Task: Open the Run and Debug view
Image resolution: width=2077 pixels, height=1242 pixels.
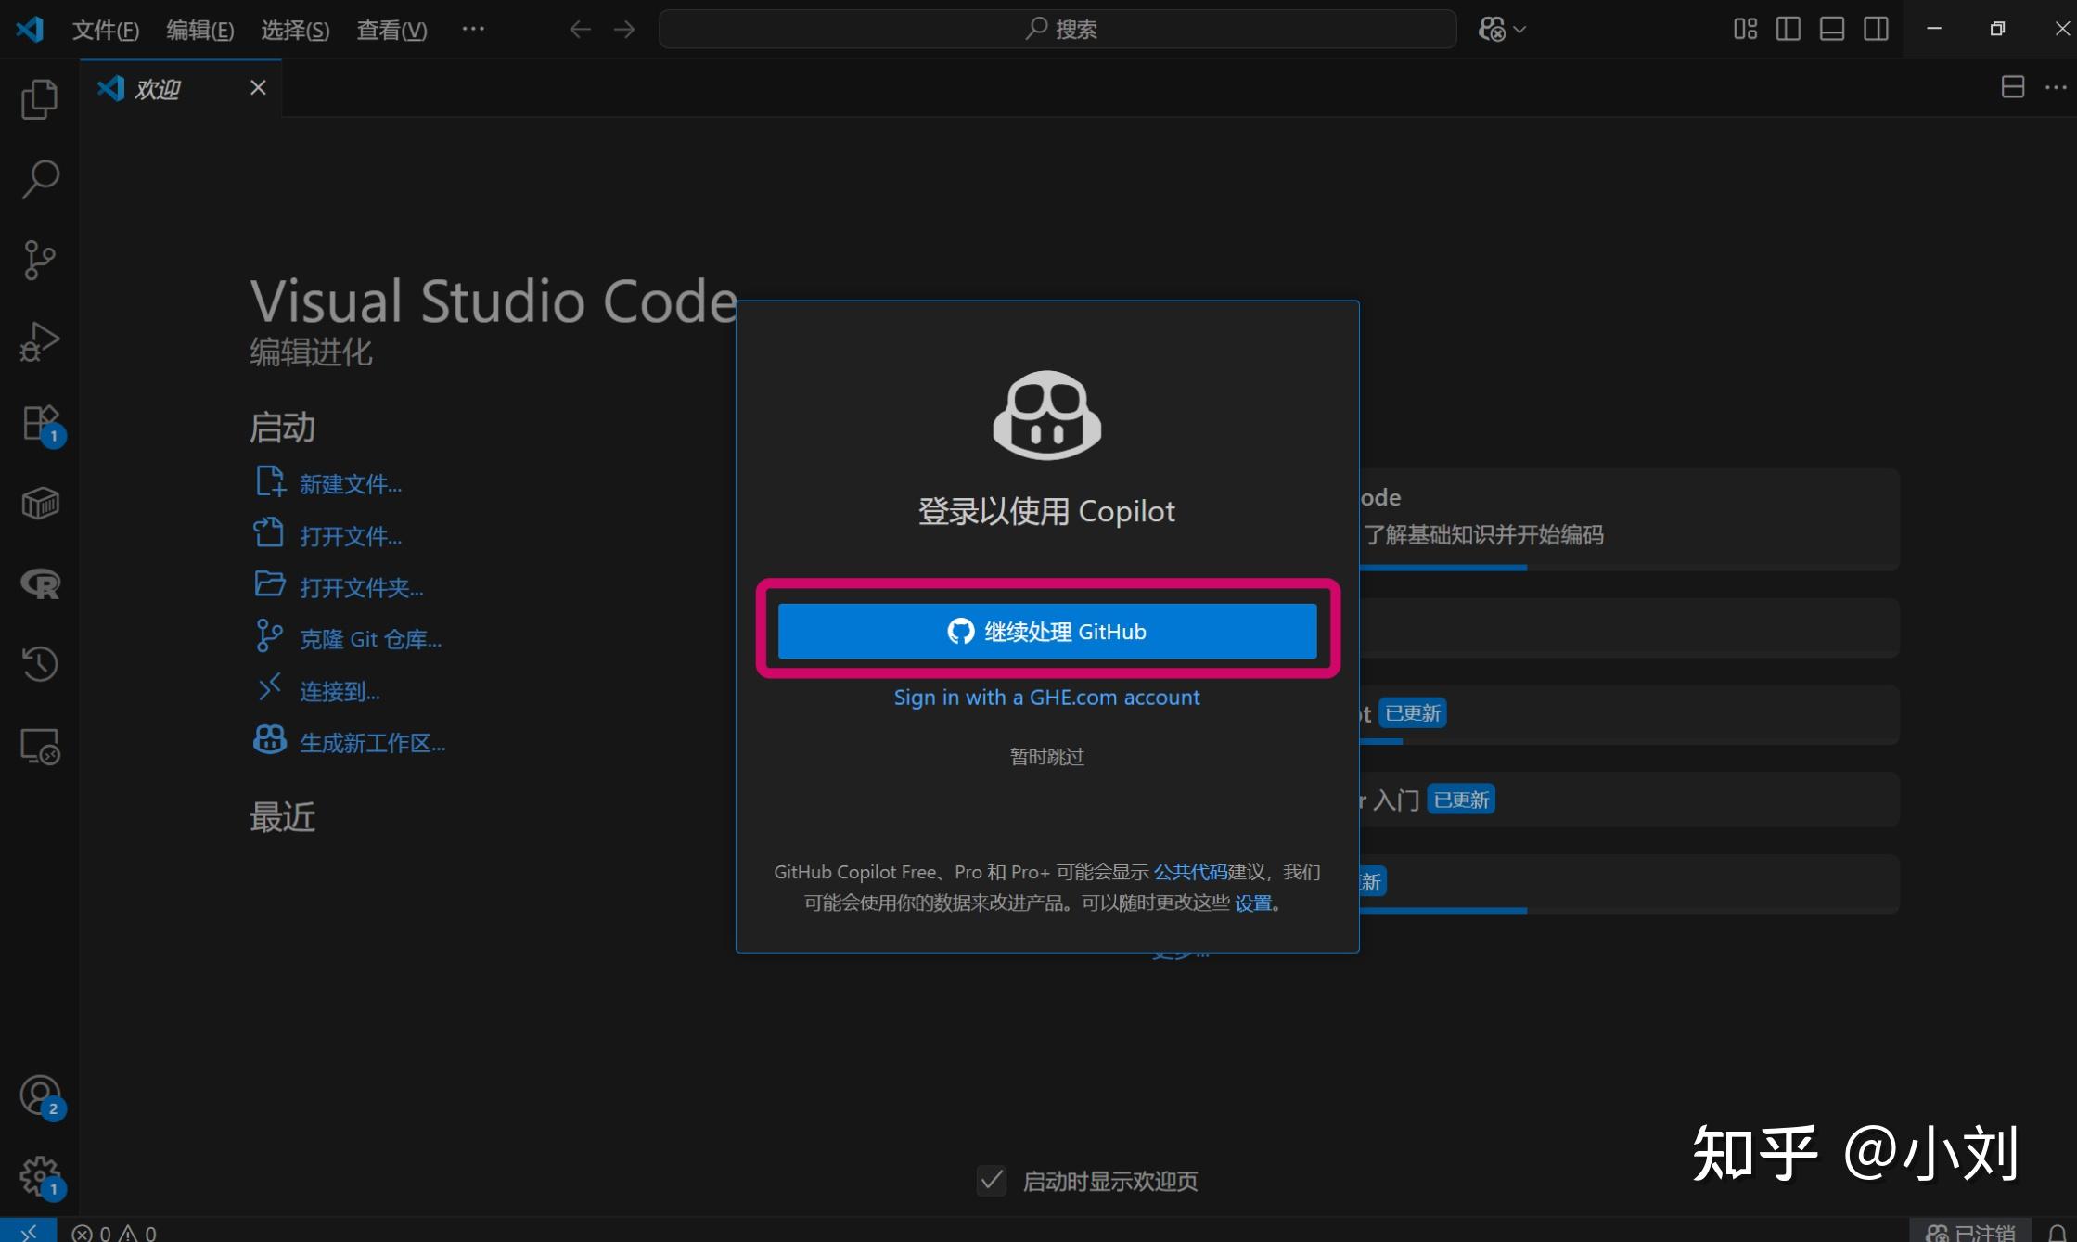Action: pos(39,340)
